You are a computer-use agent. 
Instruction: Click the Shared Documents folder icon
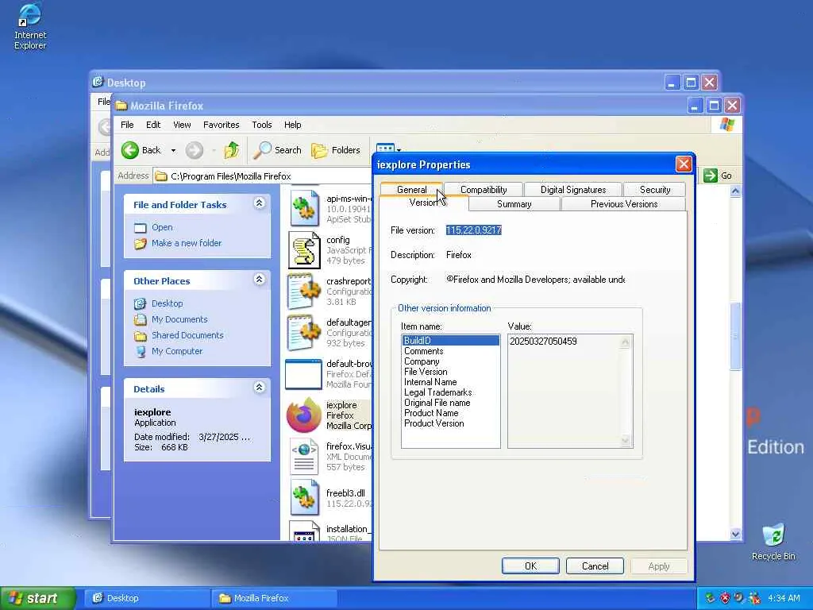click(x=141, y=336)
